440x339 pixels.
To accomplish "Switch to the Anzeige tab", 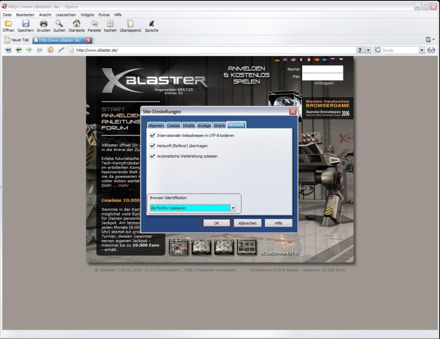I will 204,126.
